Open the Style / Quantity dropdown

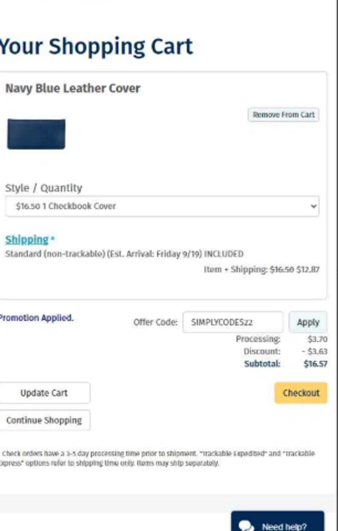click(162, 206)
